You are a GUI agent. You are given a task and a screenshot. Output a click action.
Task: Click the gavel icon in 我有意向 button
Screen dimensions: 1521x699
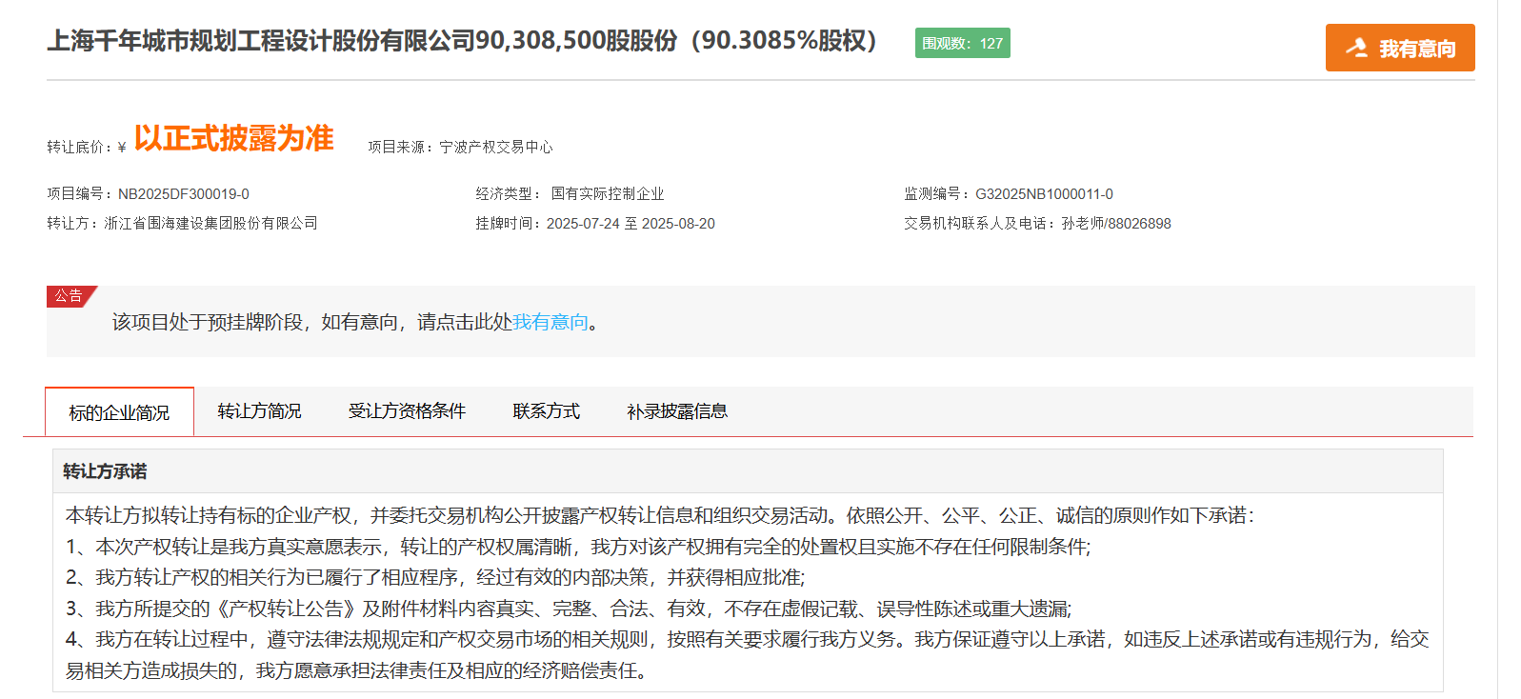point(1357,48)
